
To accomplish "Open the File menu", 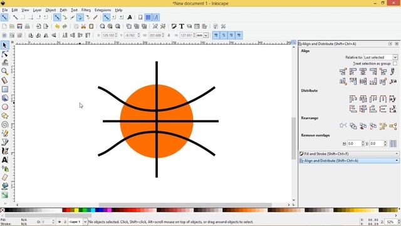I will pos(5,10).
